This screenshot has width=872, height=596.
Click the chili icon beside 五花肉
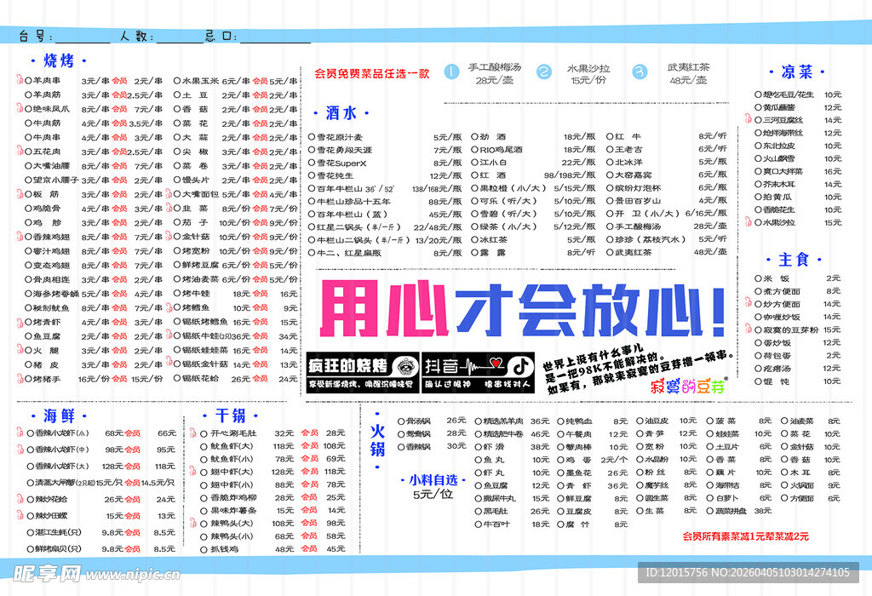[20, 151]
